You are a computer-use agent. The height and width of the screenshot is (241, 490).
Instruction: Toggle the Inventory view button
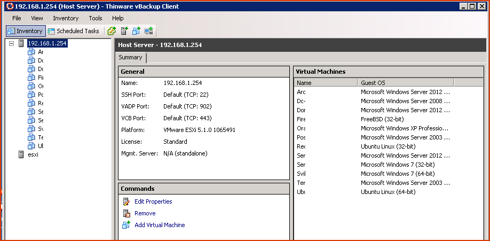(26, 31)
